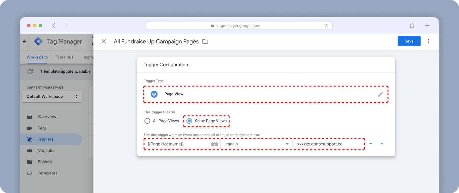Open Variables in the sidebar
The image size is (459, 193).
[46, 151]
